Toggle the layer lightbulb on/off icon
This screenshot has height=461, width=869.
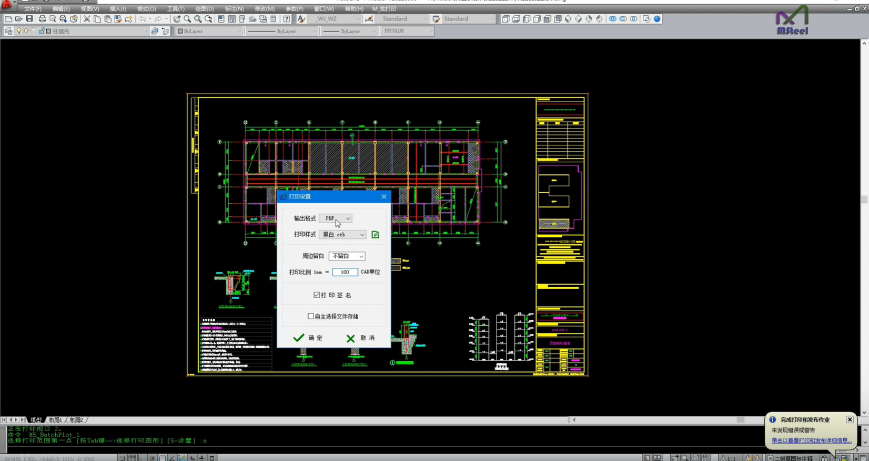click(x=19, y=31)
